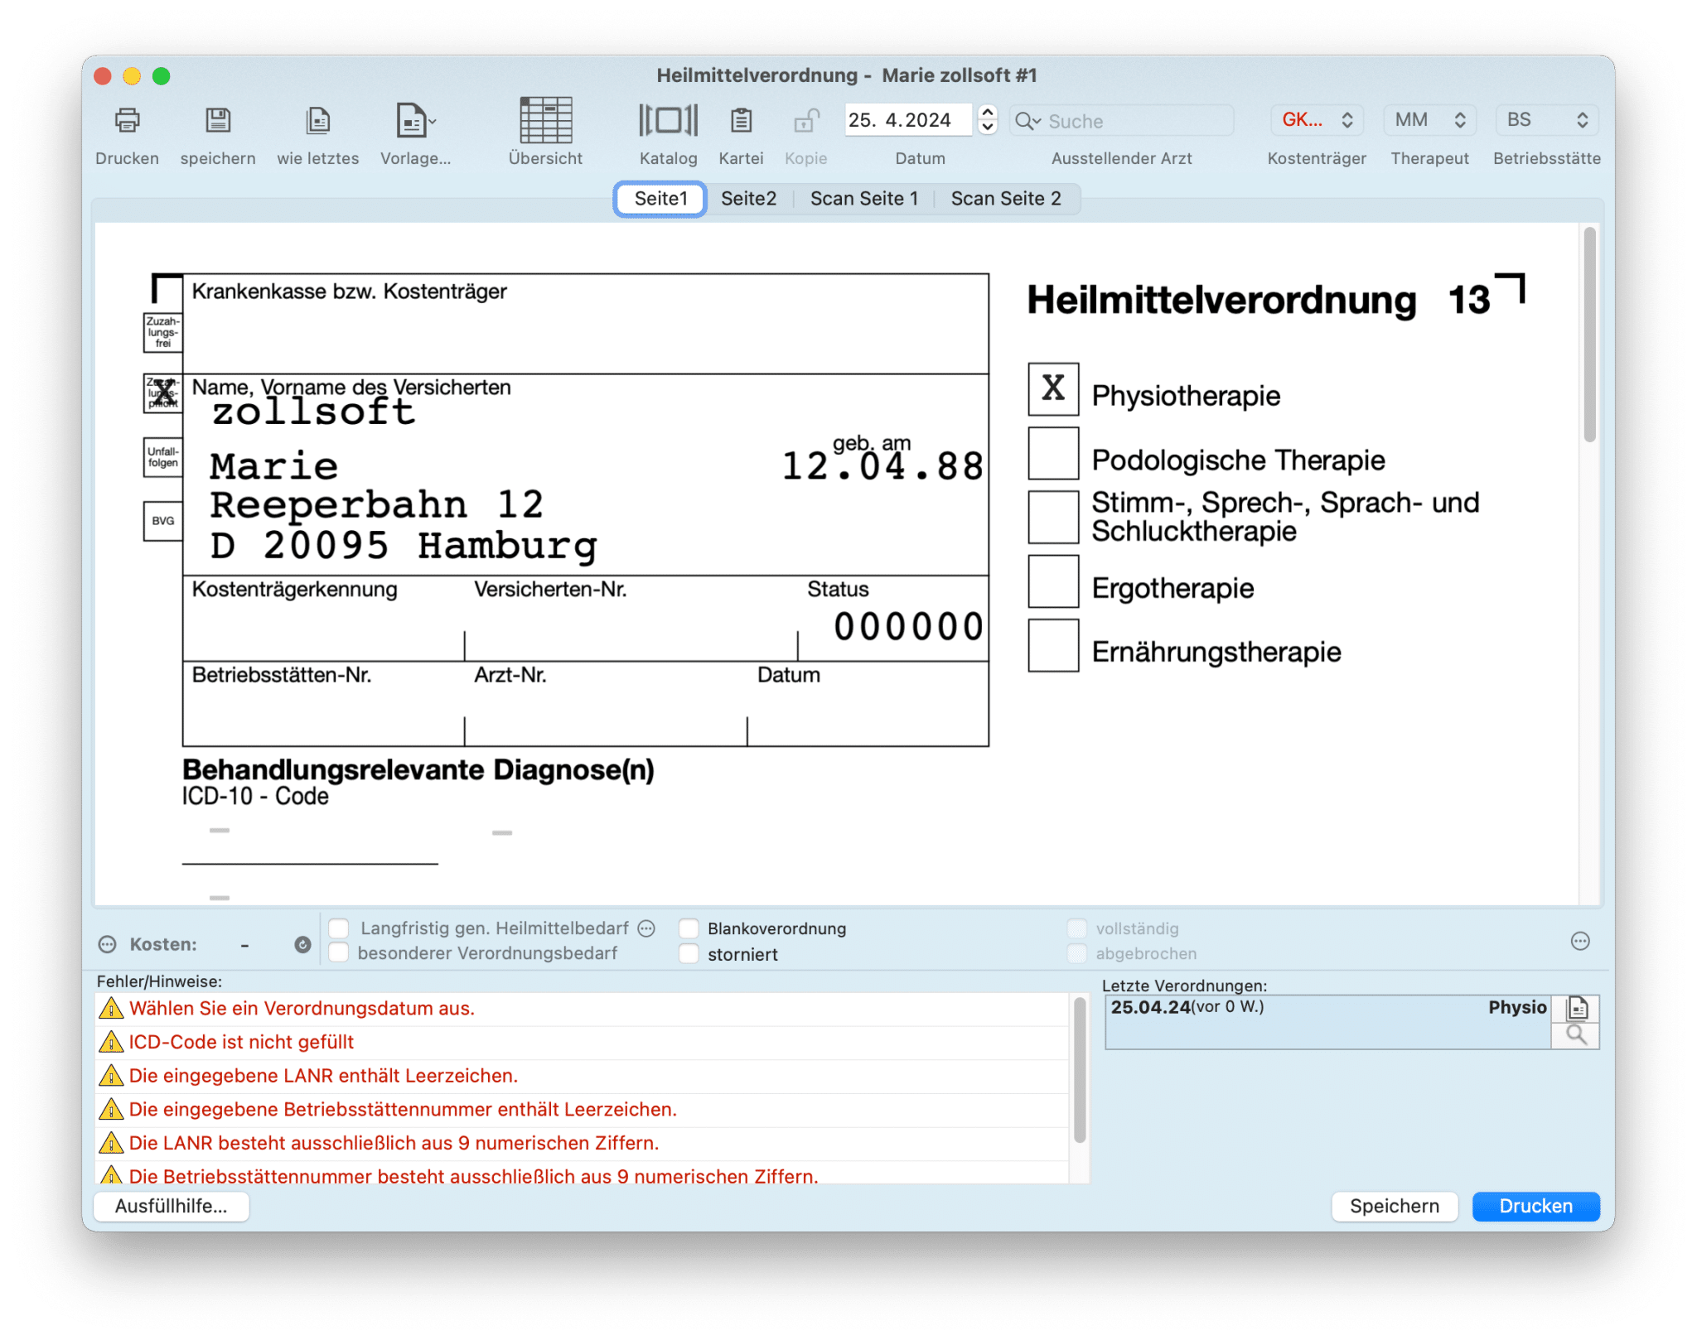Click the Ausfüllhilfe button

(x=172, y=1206)
